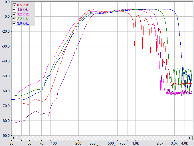Select the magenta 1.2 kHz legend label

click(23, 14)
